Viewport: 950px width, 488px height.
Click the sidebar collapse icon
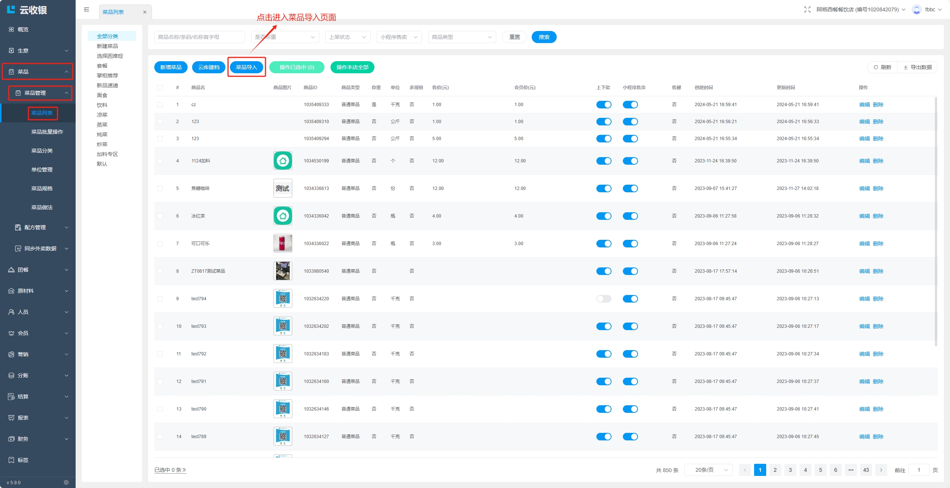click(87, 9)
